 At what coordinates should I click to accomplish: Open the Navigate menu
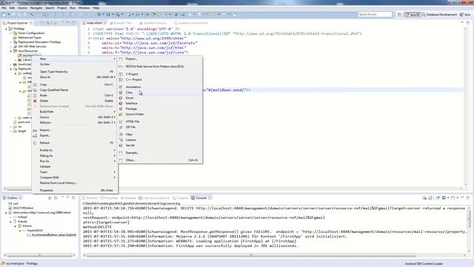(36, 8)
